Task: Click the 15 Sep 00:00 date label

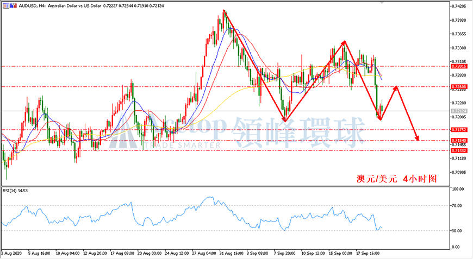Action: 340,253
